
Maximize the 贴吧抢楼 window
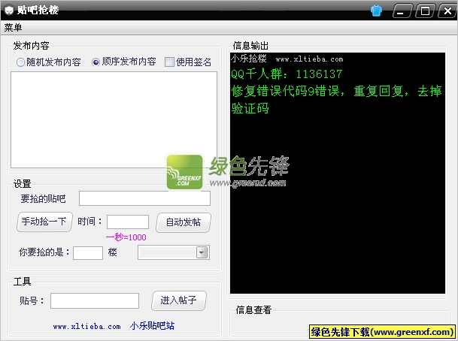[425, 11]
